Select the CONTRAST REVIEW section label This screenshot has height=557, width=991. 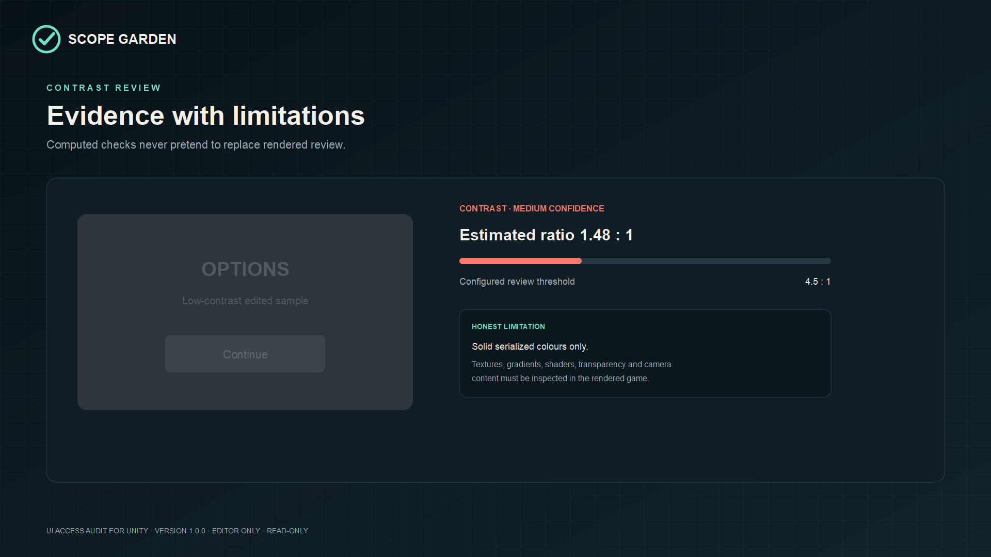click(x=104, y=88)
